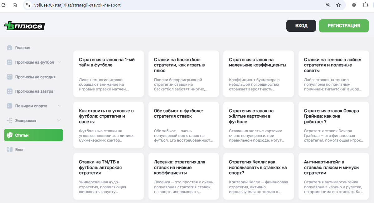Expand the По видам спорта chevron

(x=59, y=106)
